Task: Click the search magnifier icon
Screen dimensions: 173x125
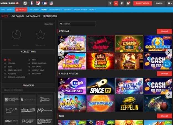Action: (61, 24)
